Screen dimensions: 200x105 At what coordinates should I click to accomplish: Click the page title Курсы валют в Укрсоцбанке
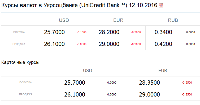coord(40,5)
